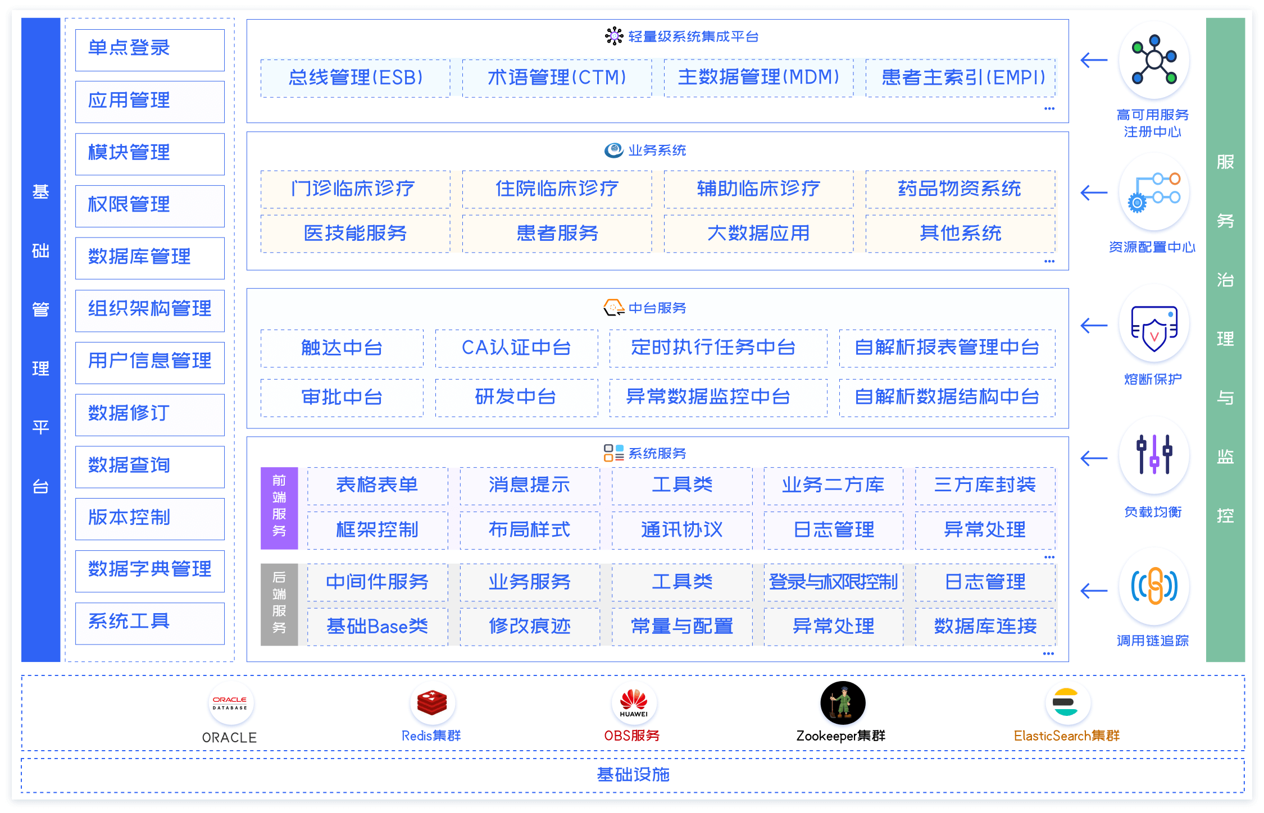
Task: Click the 自解析报表管理中台 box
Action: 948,349
